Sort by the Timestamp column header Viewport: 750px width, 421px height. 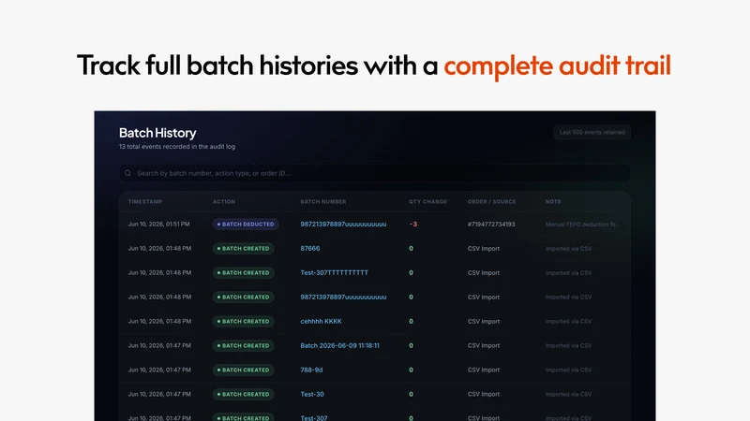(145, 201)
